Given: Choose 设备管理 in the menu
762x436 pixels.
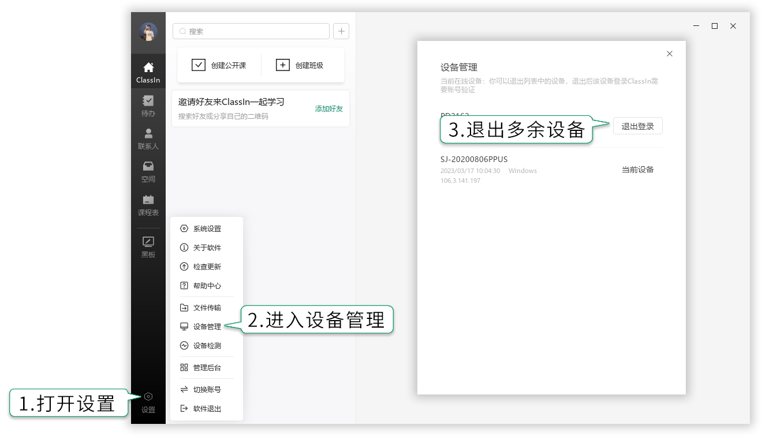Looking at the screenshot, I should click(x=207, y=326).
